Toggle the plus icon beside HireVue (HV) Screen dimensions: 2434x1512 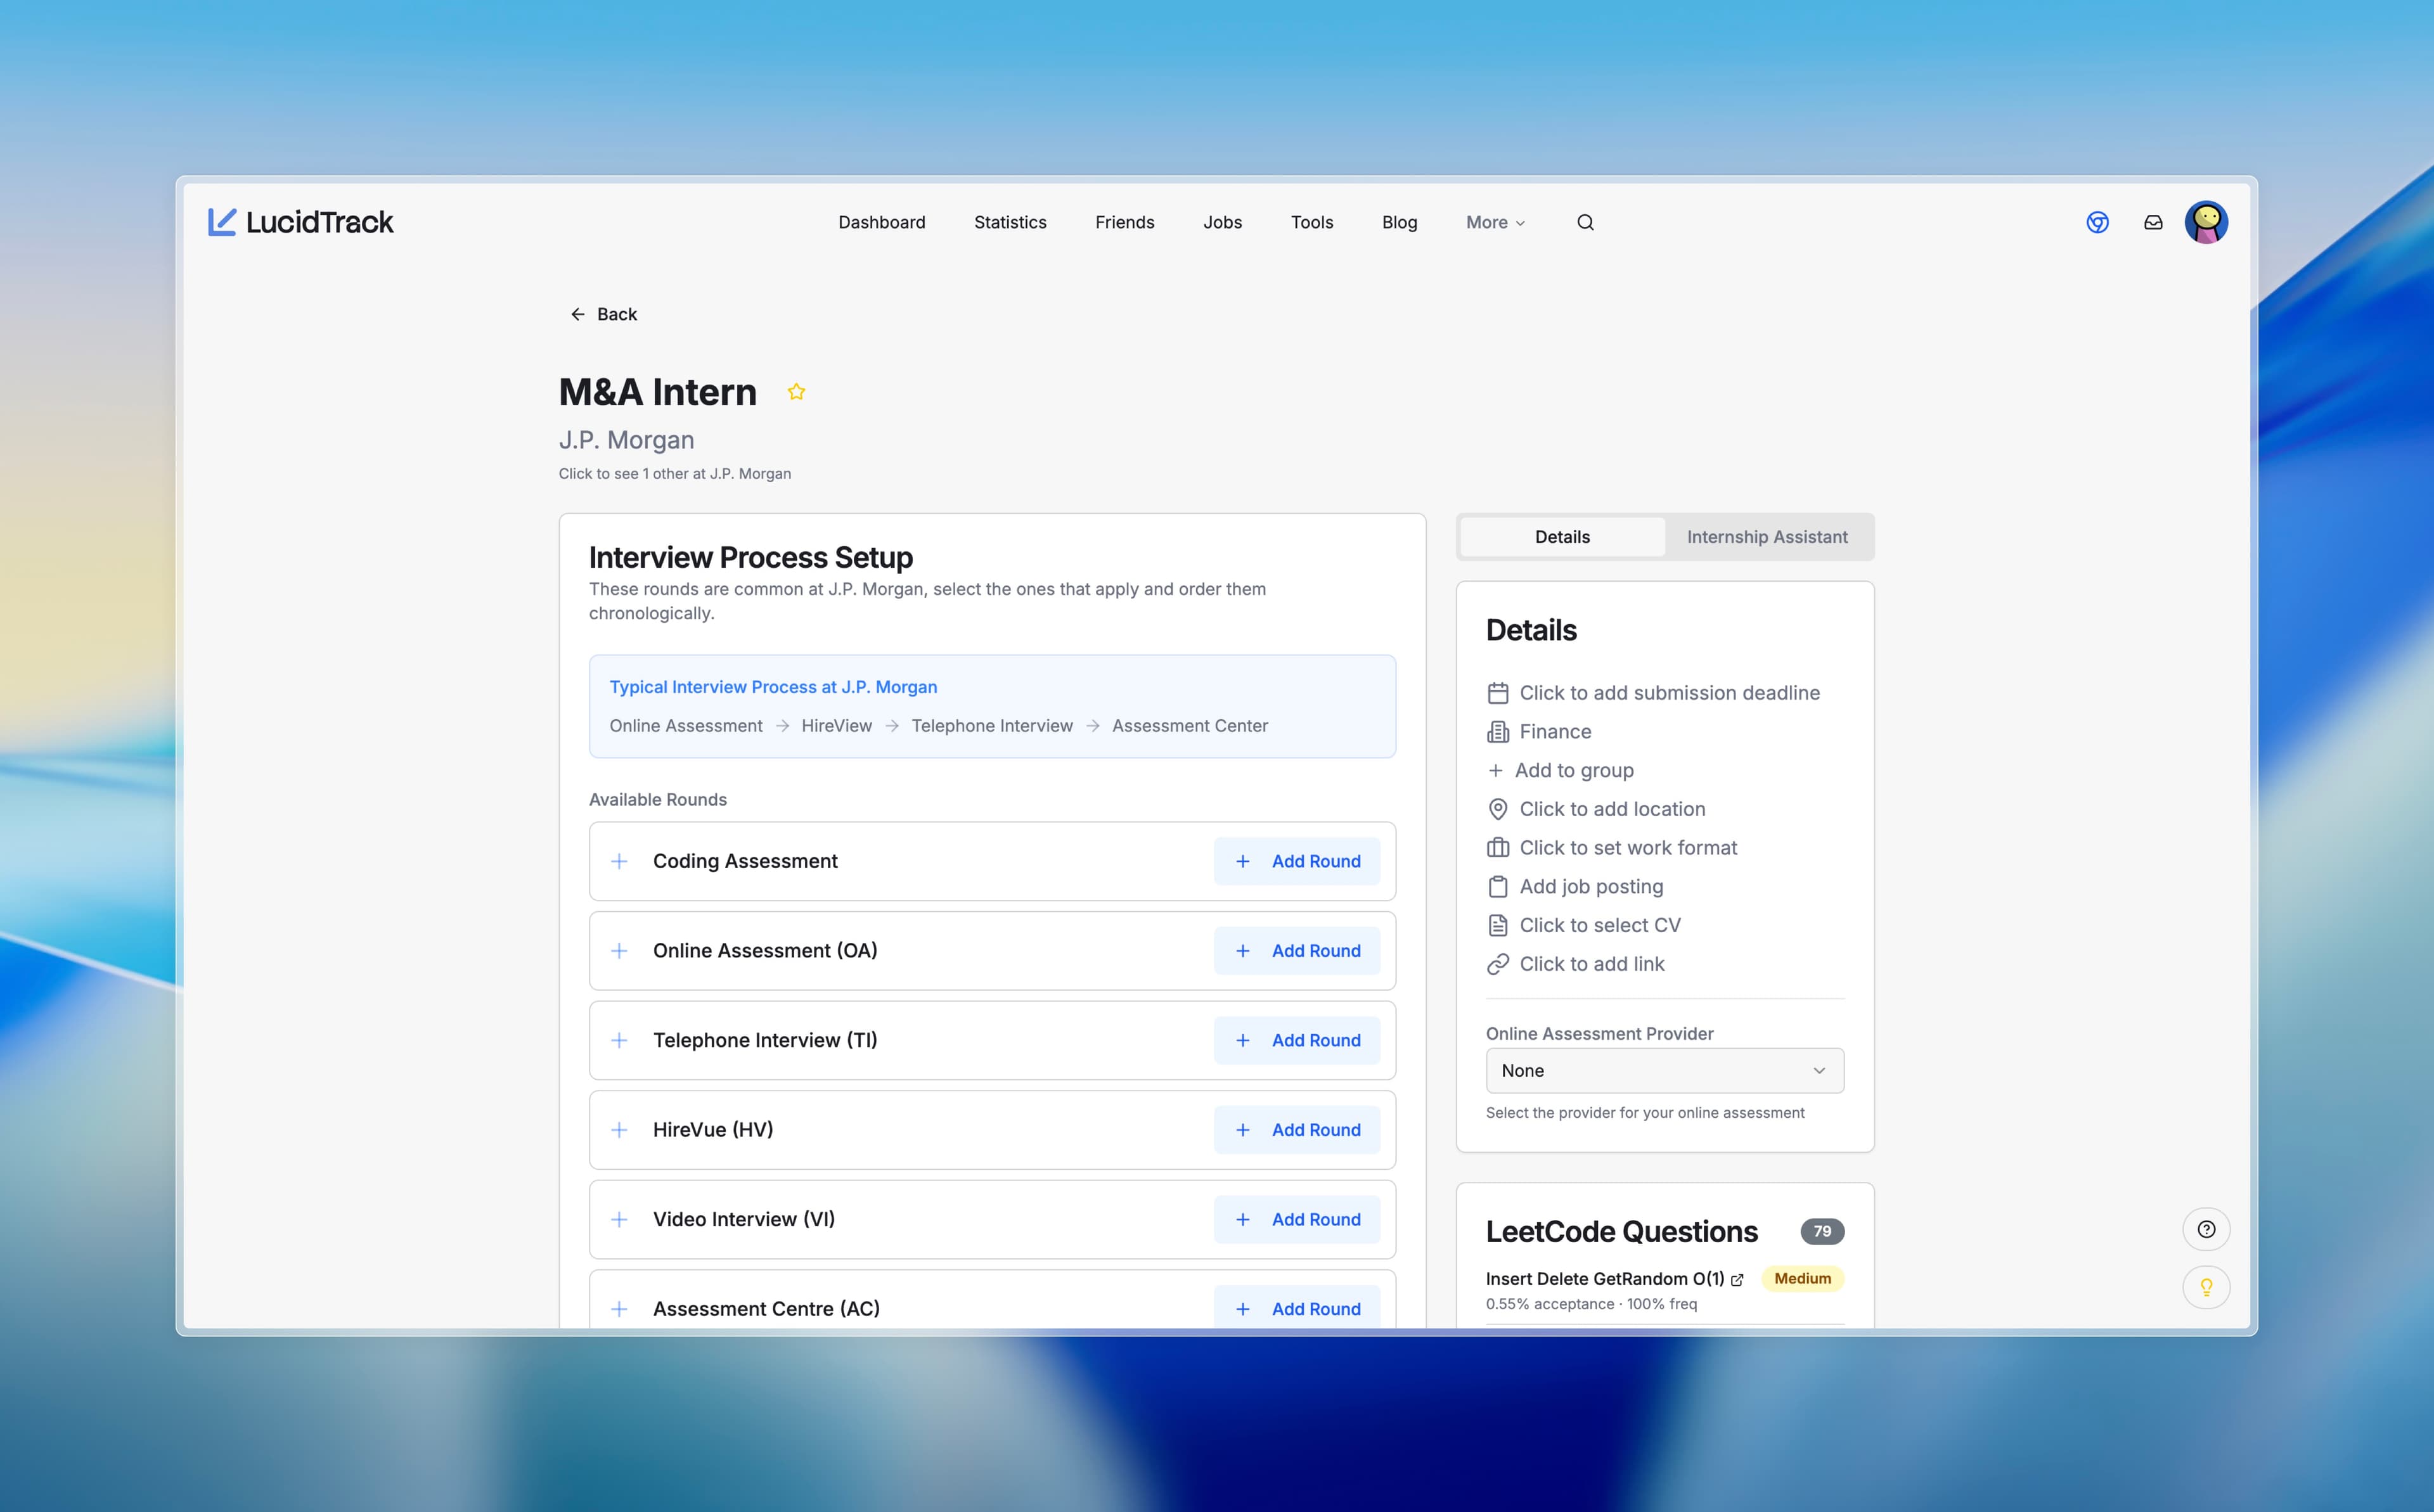click(620, 1130)
